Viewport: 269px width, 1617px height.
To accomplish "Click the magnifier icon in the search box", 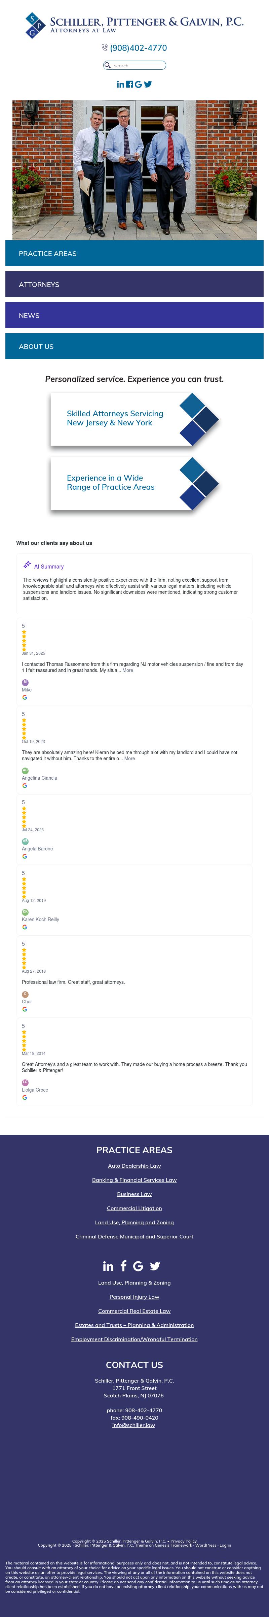I will click(x=108, y=65).
